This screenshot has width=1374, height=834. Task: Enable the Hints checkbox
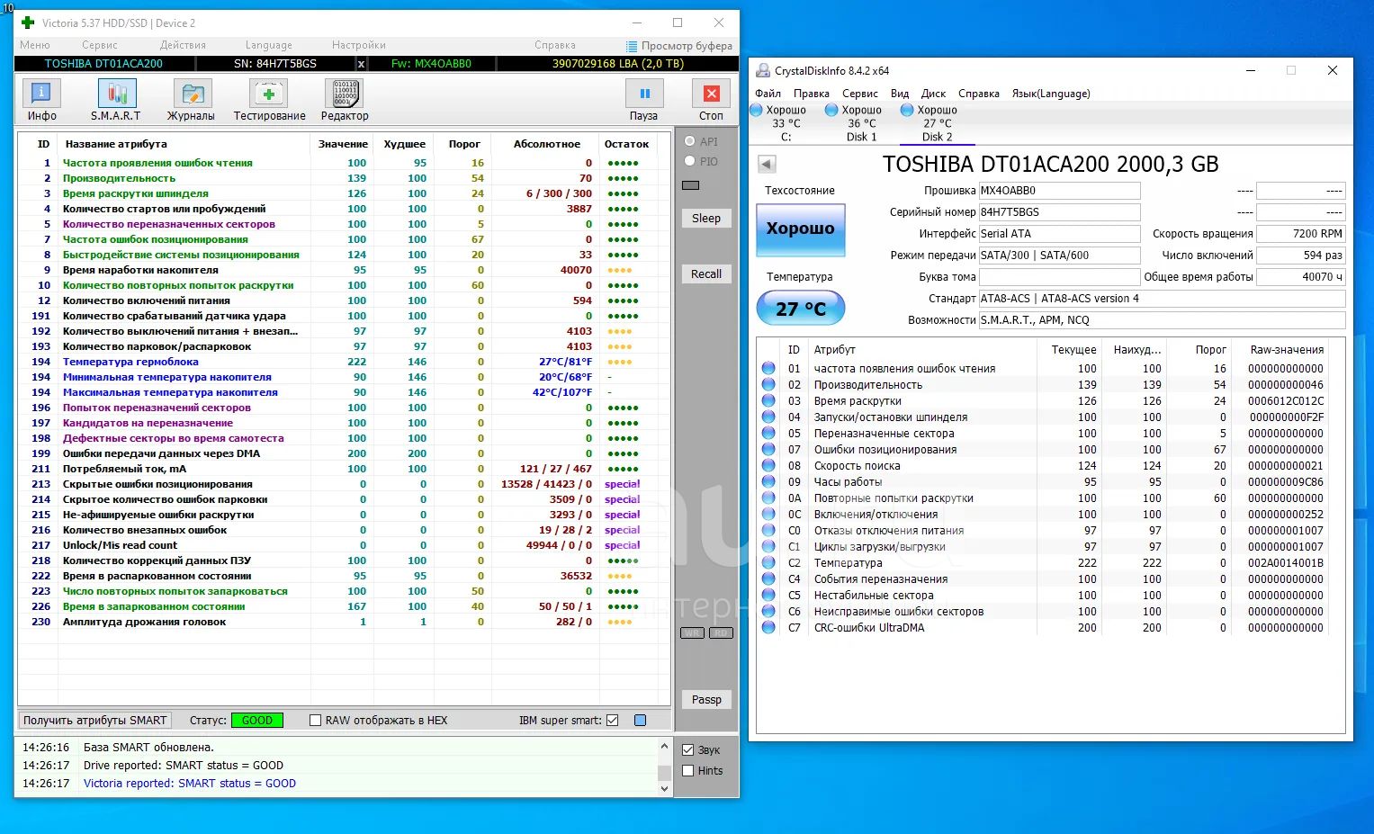pos(688,770)
